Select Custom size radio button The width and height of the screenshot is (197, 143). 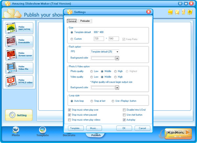coord(72,39)
